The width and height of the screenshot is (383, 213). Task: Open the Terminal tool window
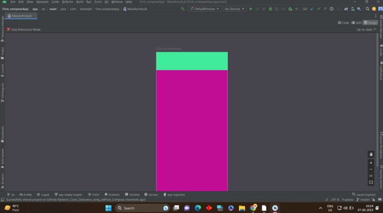click(132, 195)
